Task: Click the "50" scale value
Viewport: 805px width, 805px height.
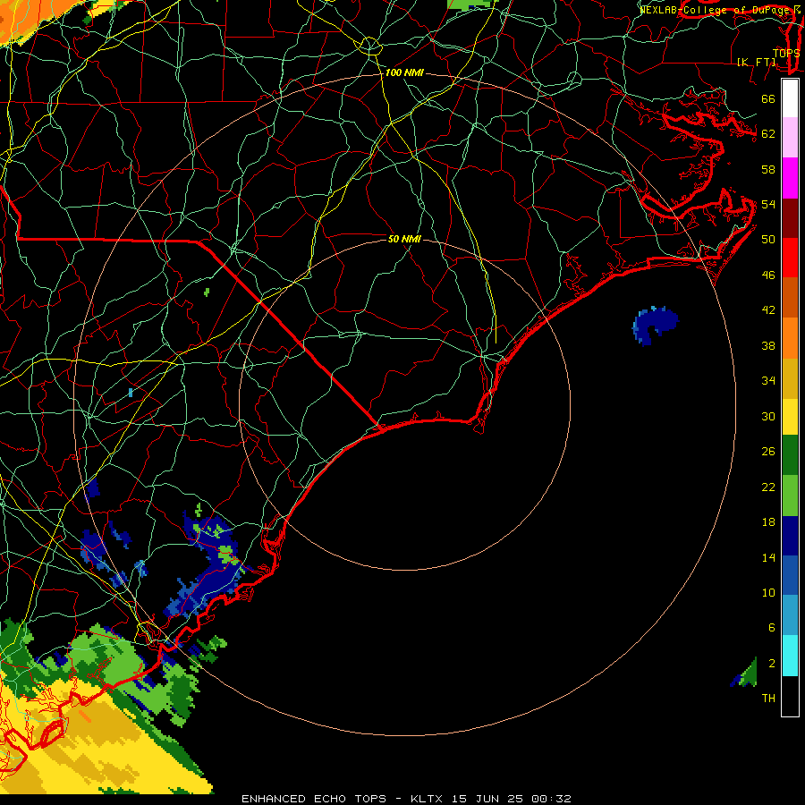Action: pyautogui.click(x=768, y=240)
